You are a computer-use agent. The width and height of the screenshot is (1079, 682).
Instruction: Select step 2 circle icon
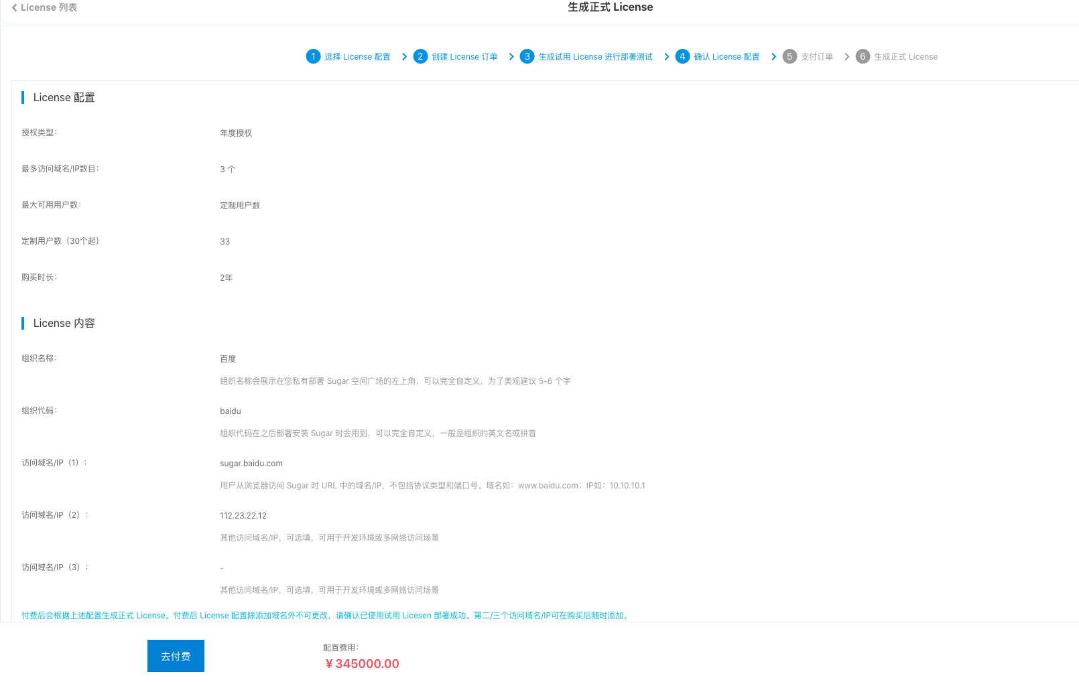coord(420,56)
